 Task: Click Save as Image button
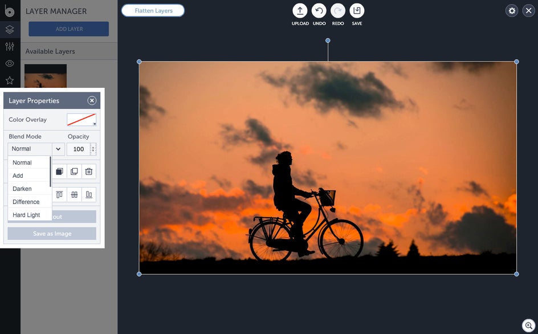click(x=52, y=234)
